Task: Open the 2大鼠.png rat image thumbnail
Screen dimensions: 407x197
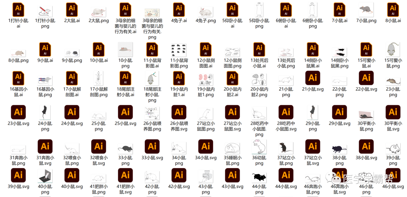Action: 99,12
